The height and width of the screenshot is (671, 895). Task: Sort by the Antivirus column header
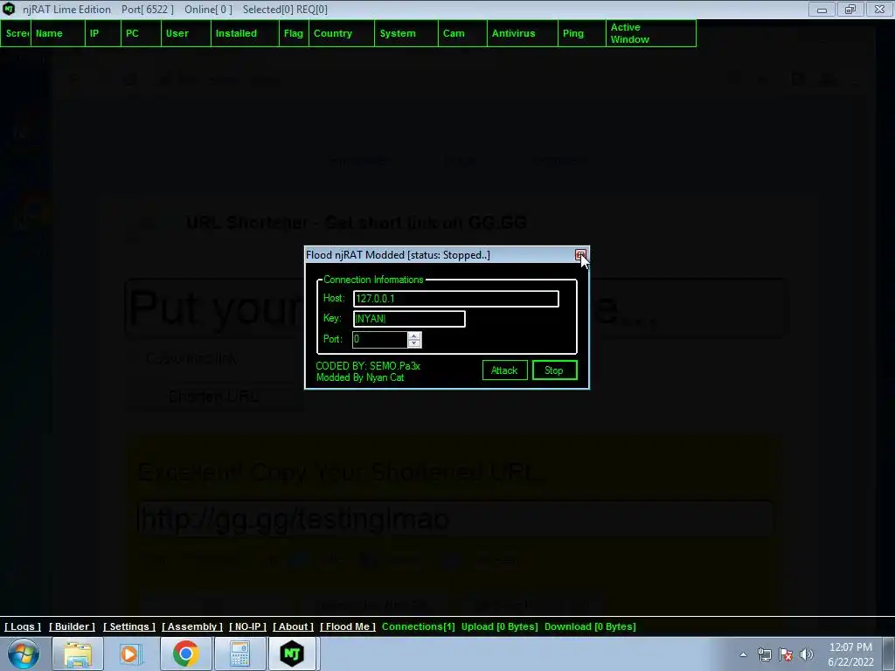point(523,33)
